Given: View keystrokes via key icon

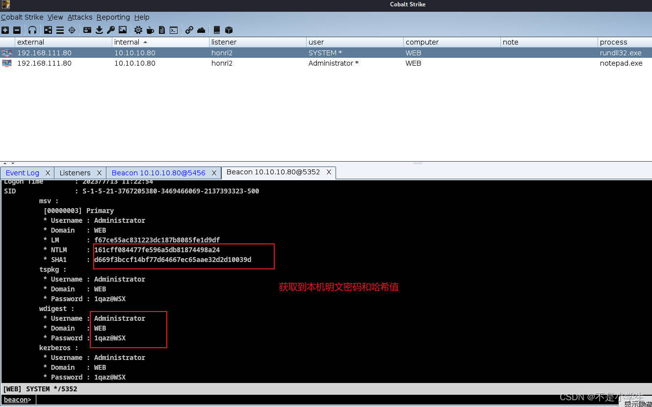Looking at the screenshot, I should (x=111, y=30).
